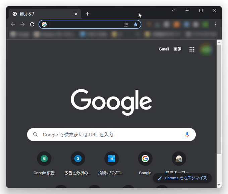Click the vertical scrollbar thumb
The width and height of the screenshot is (228, 194).
click(219, 100)
